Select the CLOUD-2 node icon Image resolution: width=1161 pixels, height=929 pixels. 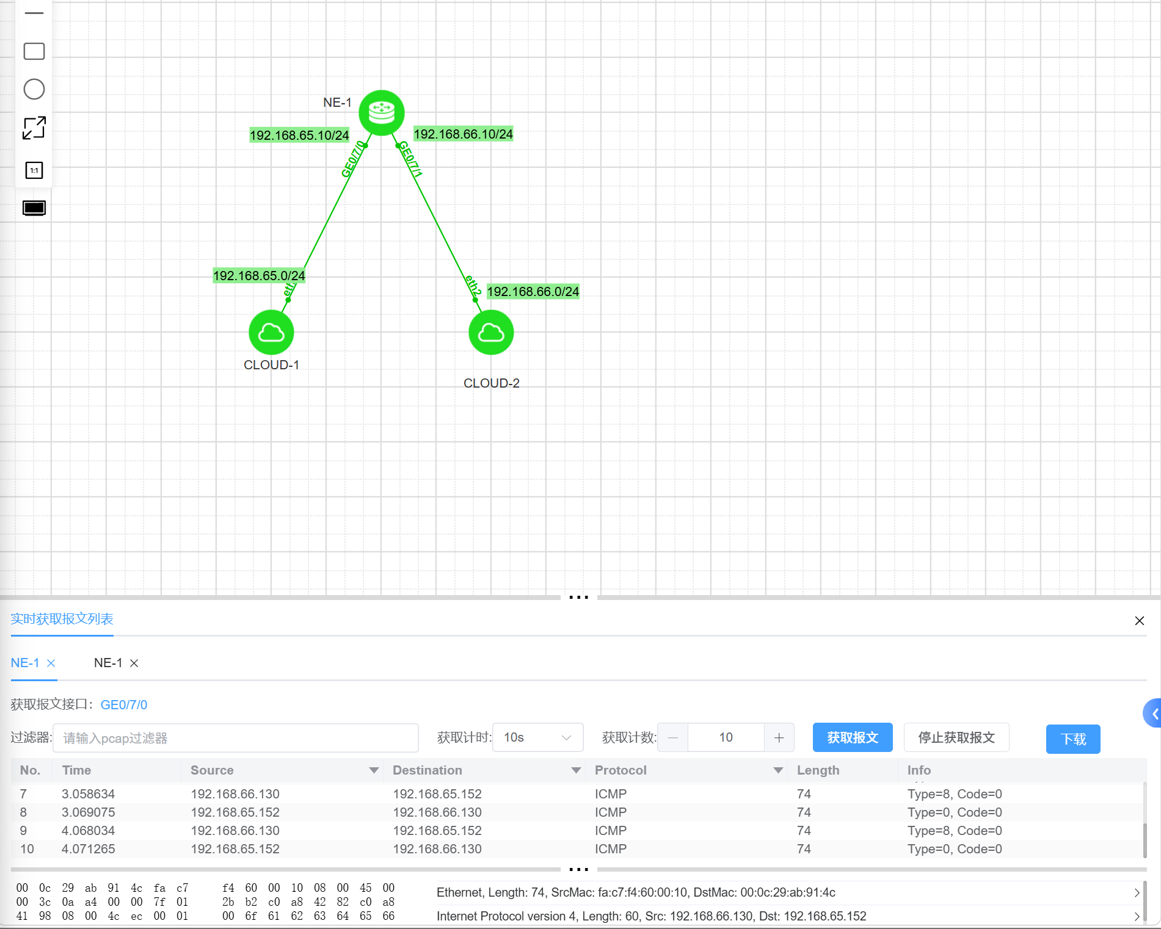491,332
